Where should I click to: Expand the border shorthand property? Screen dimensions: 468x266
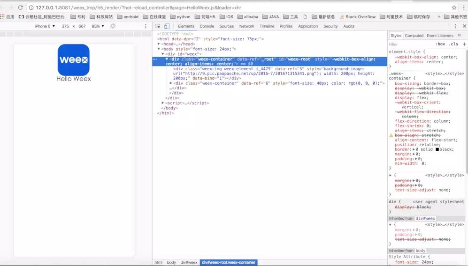[414, 149]
